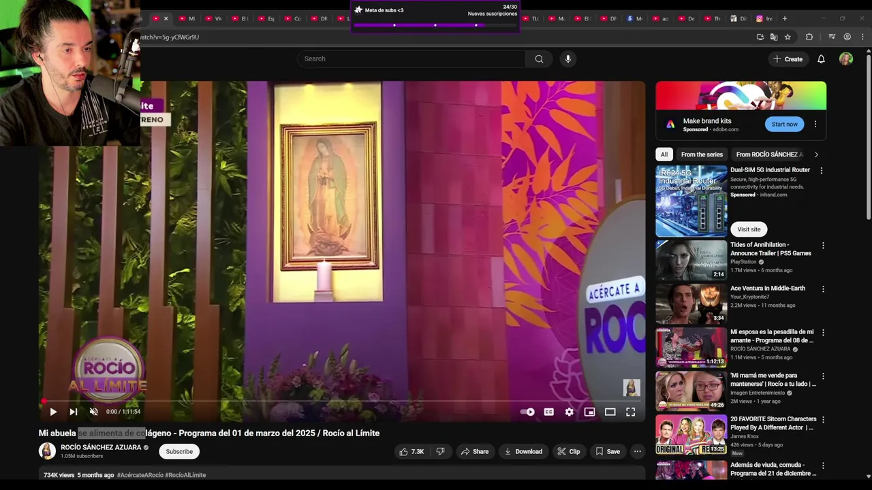Enable theater mode view
The width and height of the screenshot is (872, 490).
610,412
